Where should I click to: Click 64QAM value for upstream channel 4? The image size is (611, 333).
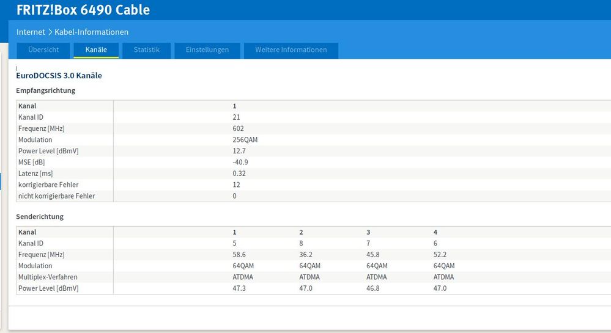click(444, 266)
